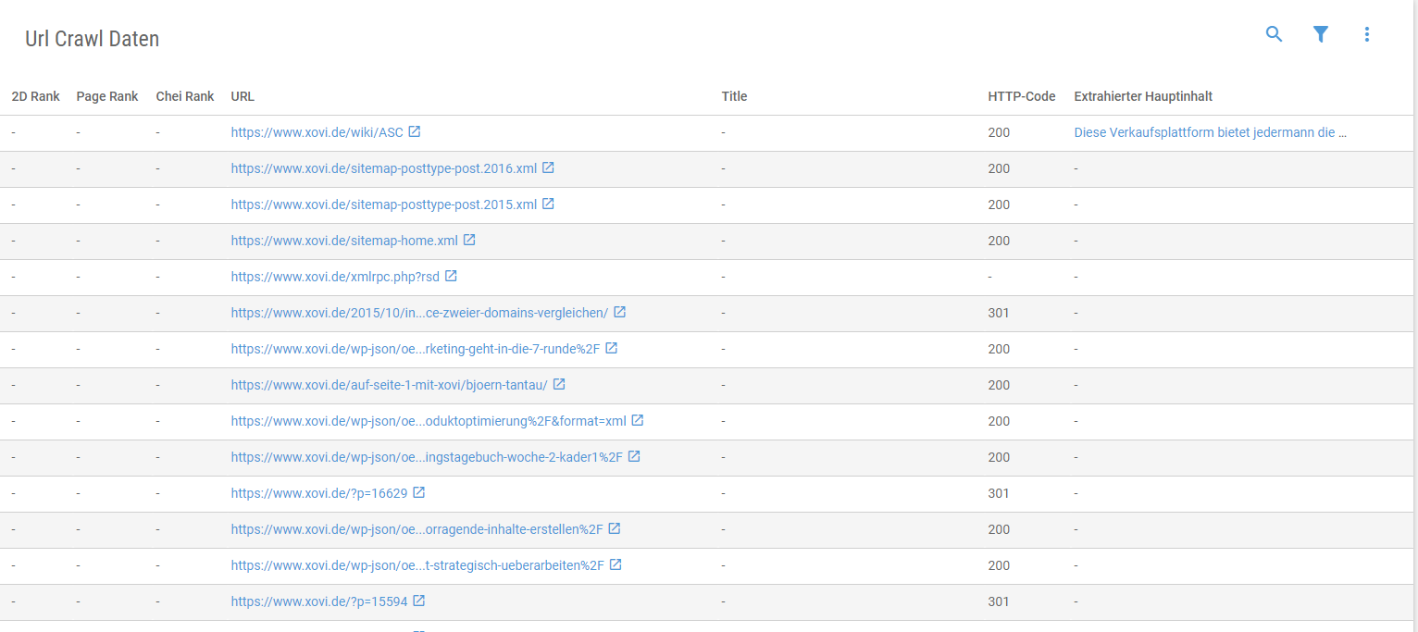Screen dimensions: 1418x632
Task: Open external icon for geht-in-die-7-runde URL
Action: coord(612,348)
